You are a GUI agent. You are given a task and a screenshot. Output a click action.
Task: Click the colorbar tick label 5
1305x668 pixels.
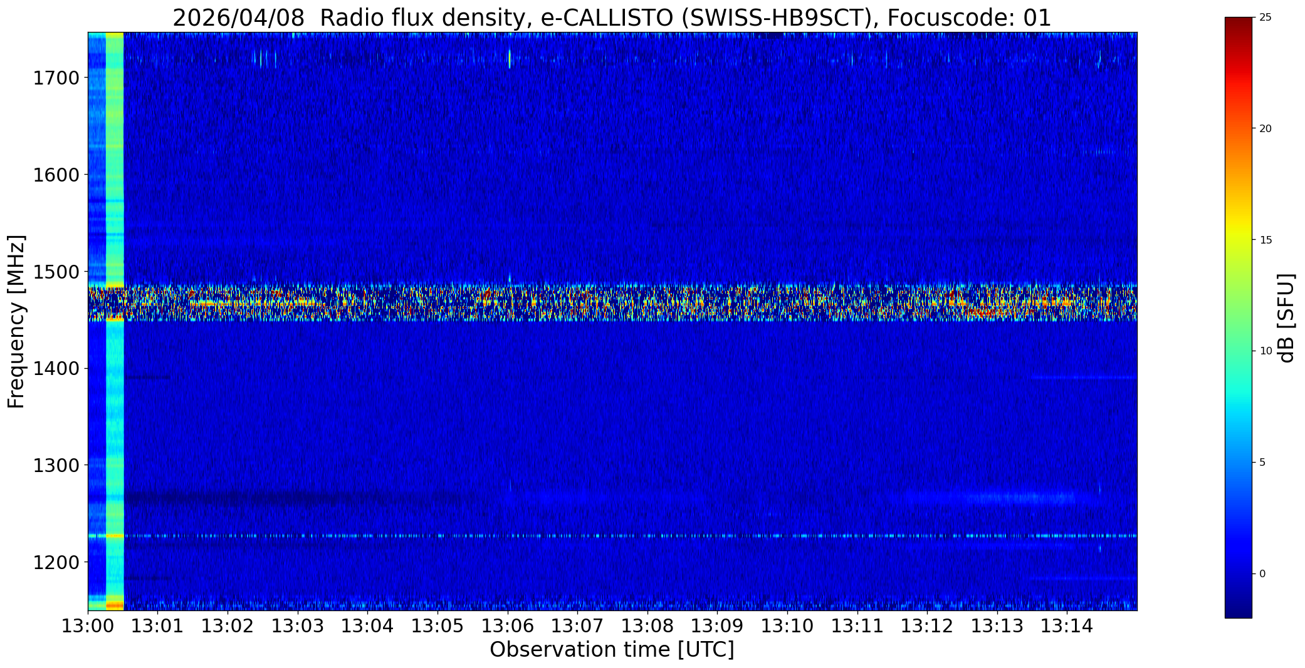1262,463
